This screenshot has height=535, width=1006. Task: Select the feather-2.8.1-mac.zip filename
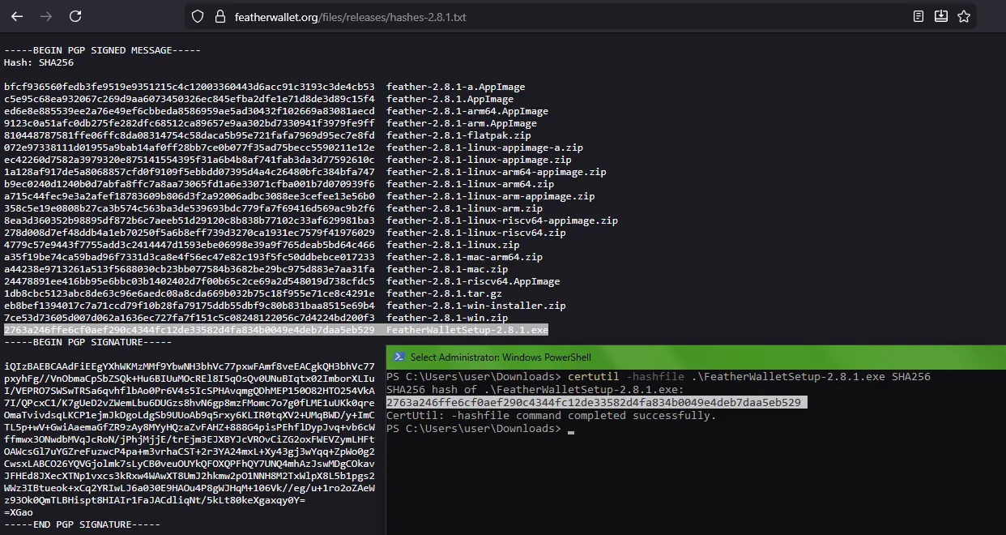[x=447, y=269]
